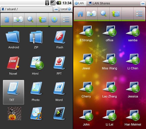Screen dimensions: 146x129
Task: Open the help question mark icon
Action: (54, 19)
